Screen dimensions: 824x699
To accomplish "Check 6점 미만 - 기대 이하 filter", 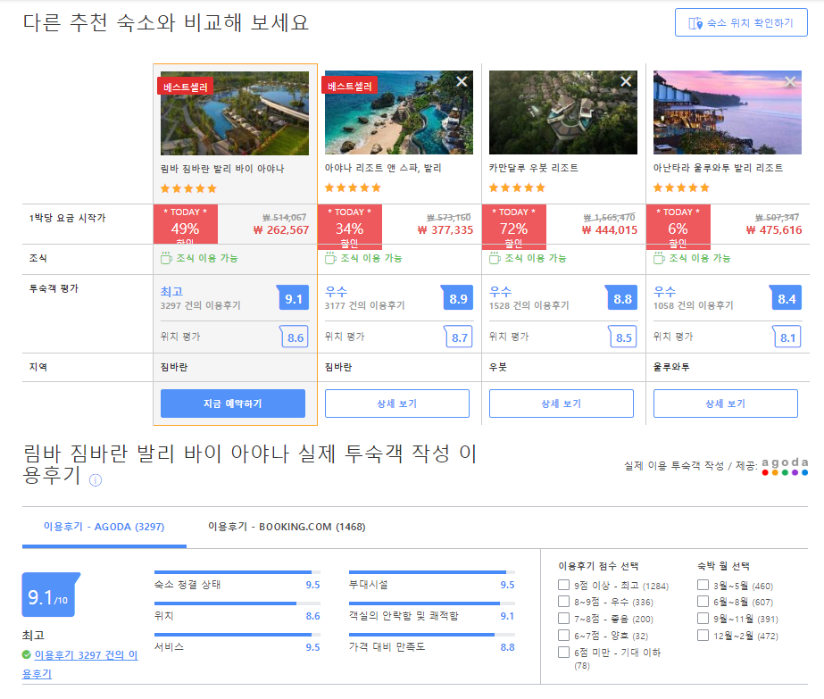I will 564,652.
